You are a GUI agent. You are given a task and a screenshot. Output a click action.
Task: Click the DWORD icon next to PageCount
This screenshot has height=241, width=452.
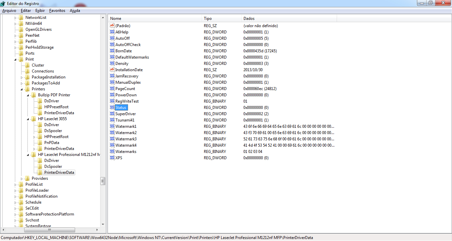112,88
